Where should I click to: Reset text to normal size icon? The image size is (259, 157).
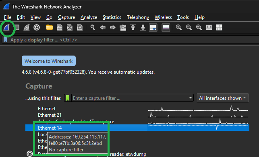click(199, 27)
